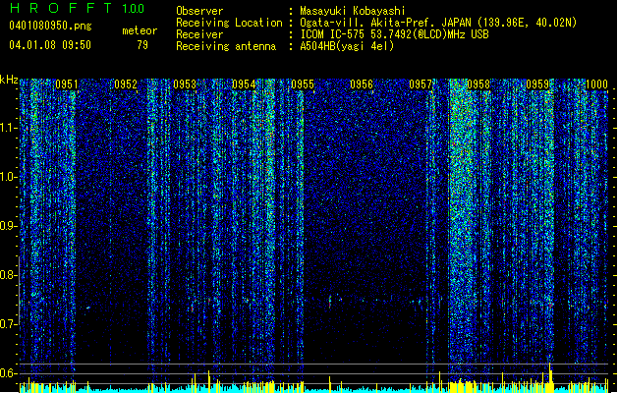Click the 'meteor' label
Screen dimensions: 618x393
point(140,30)
